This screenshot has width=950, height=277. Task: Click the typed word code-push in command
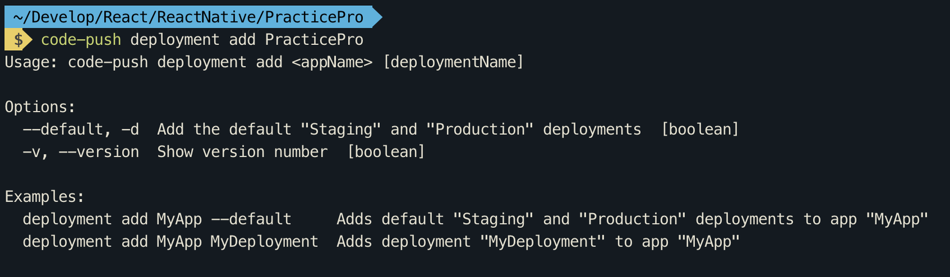[x=81, y=40]
